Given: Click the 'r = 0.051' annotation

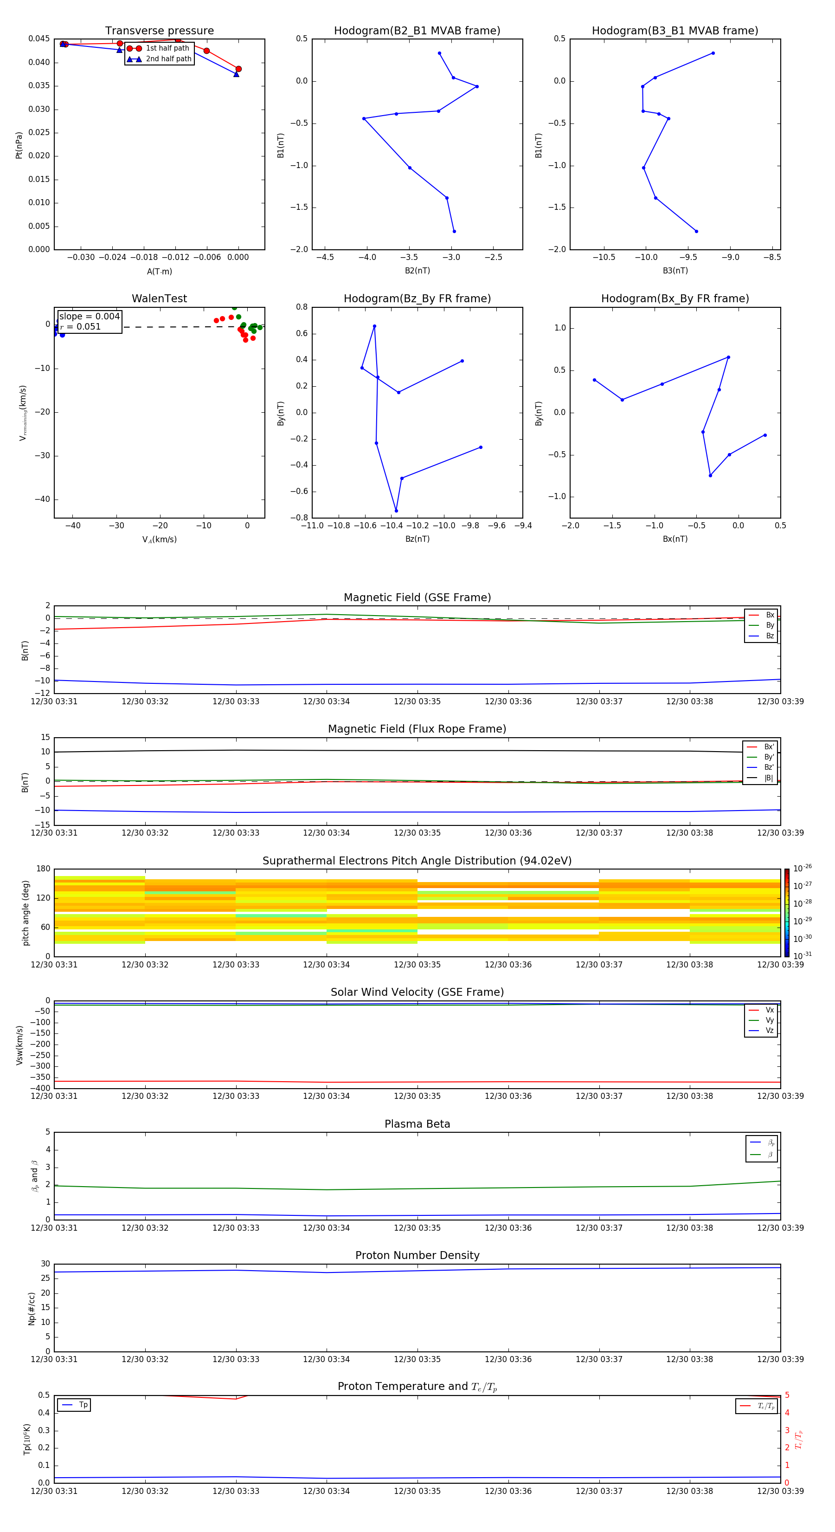Looking at the screenshot, I should [80, 326].
